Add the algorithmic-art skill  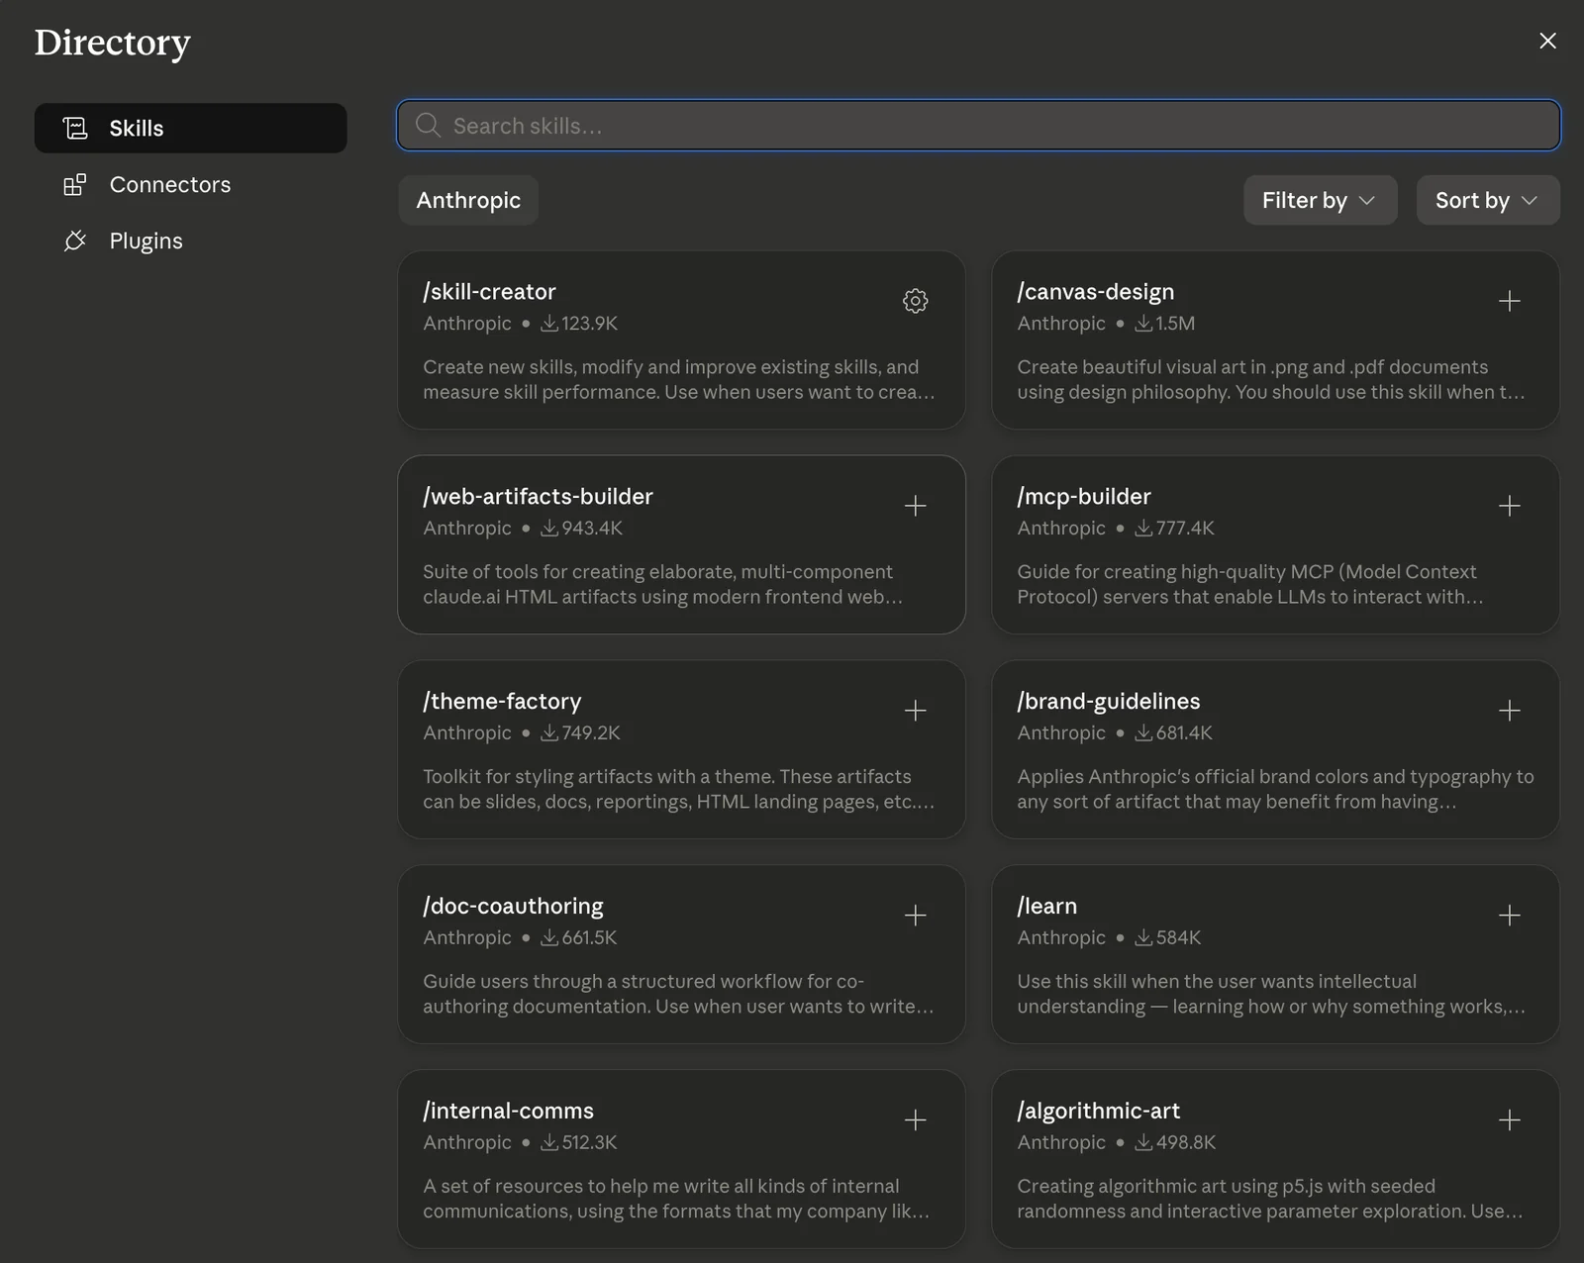pyautogui.click(x=1509, y=1120)
